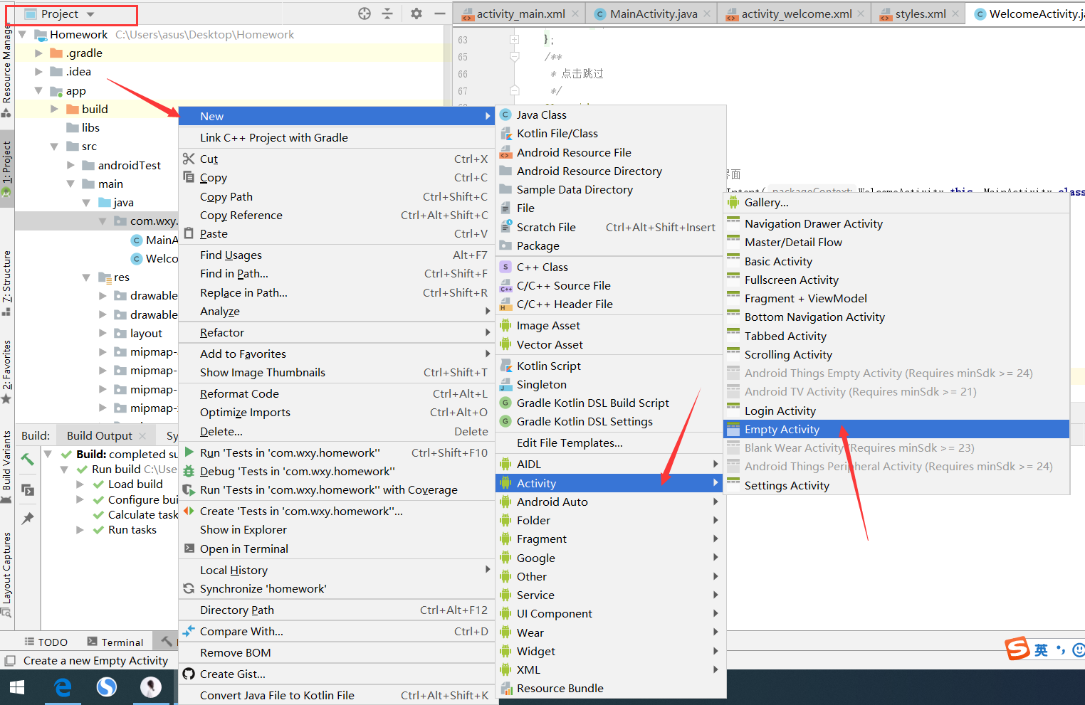Choose Java Class from New submenu
Image resolution: width=1085 pixels, height=705 pixels.
[611, 115]
